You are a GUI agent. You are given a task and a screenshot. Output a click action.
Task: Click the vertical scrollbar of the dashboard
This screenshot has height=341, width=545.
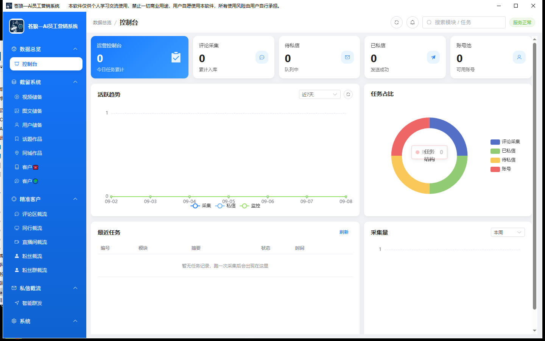click(534, 176)
